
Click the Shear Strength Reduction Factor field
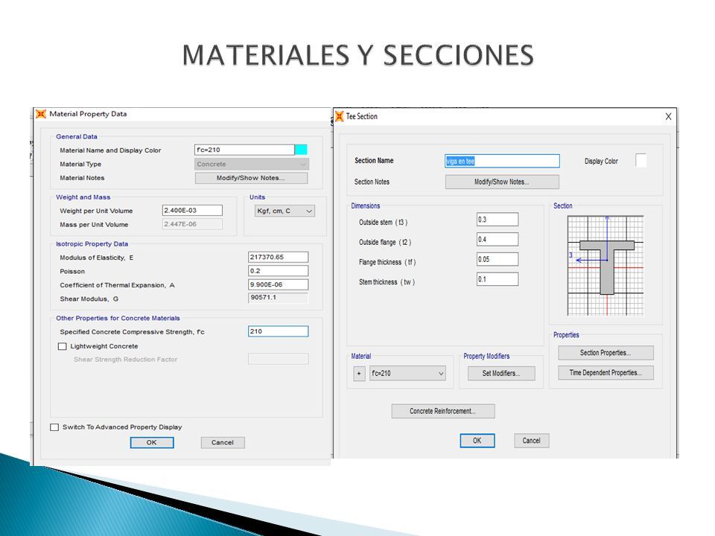[x=278, y=359]
